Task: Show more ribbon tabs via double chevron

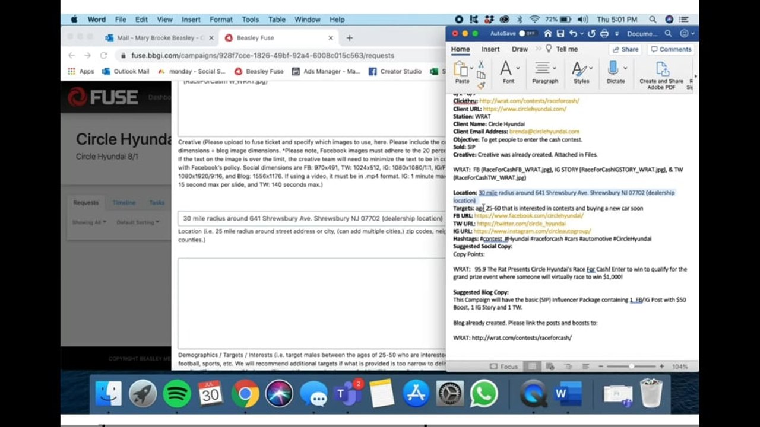Action: pos(538,49)
